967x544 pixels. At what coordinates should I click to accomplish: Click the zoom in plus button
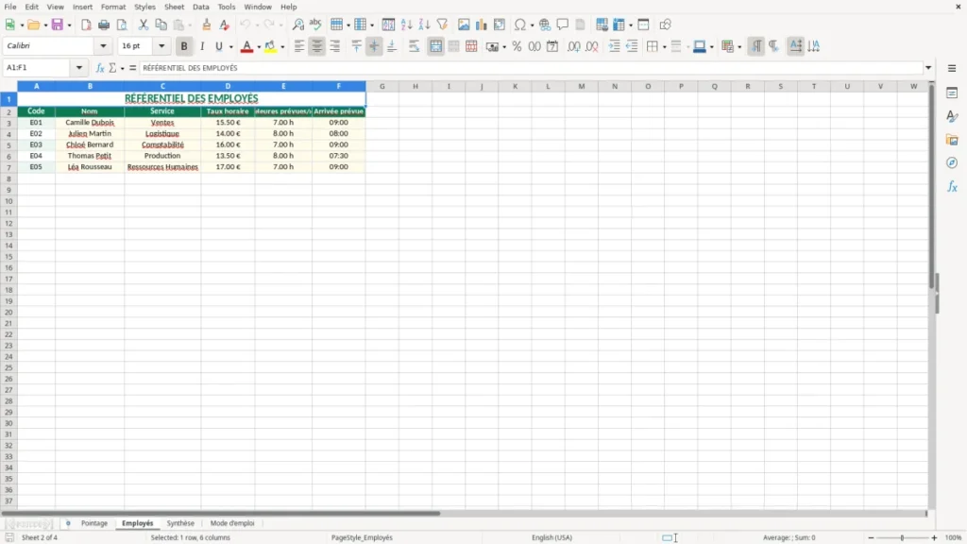934,537
